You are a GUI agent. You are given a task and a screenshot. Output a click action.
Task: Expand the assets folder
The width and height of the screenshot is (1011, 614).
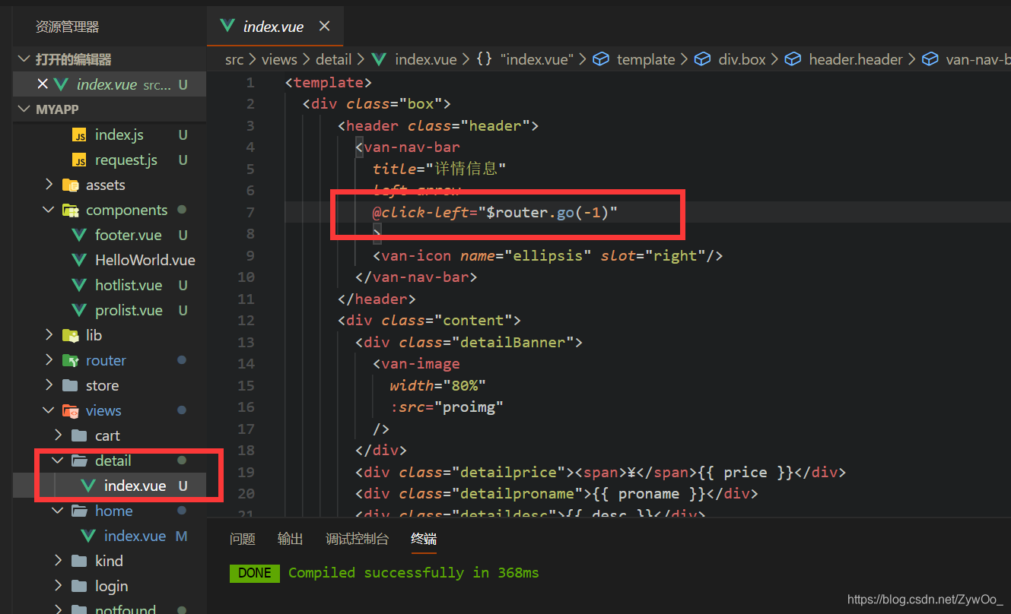coord(49,185)
